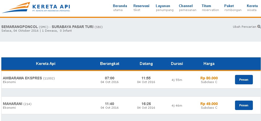Open Channel pemesanan menu item
This screenshot has height=121, width=261.
(187, 8)
